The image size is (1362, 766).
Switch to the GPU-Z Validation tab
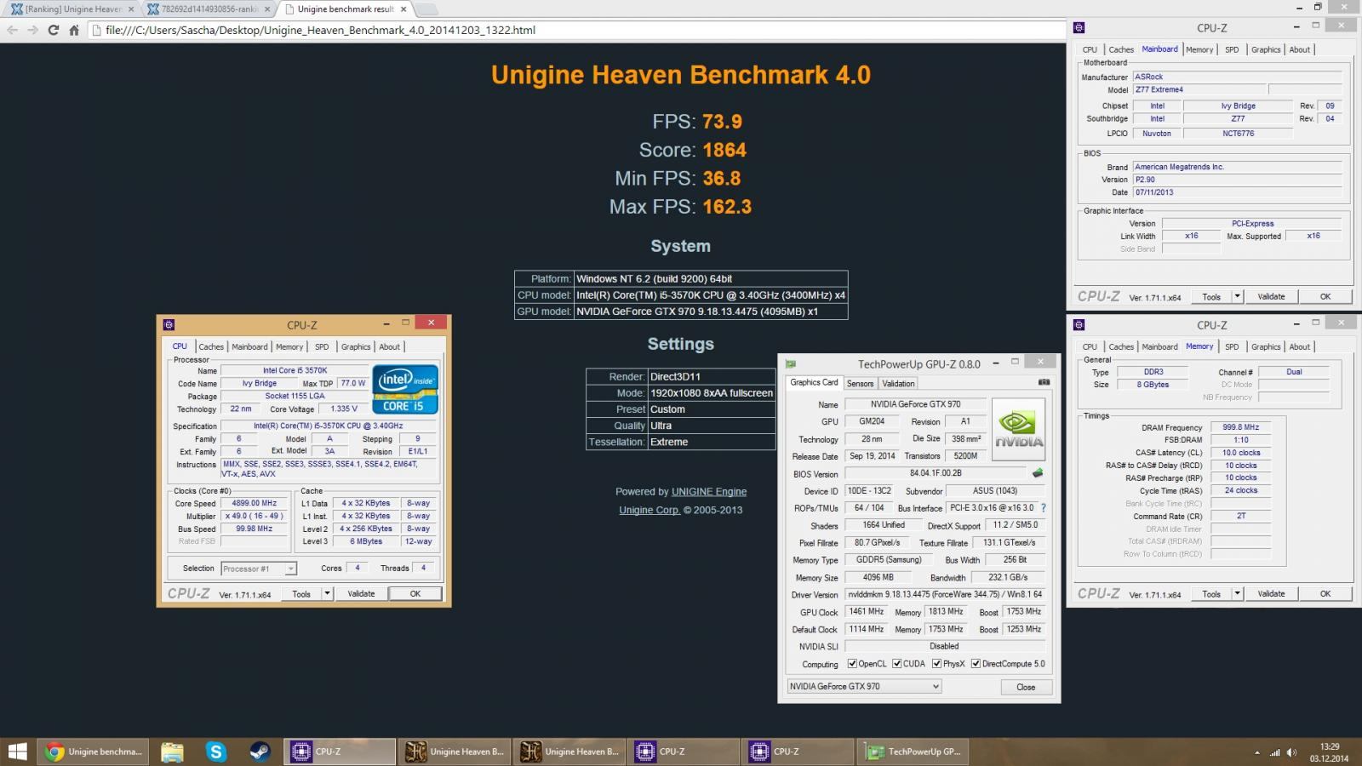[898, 384]
